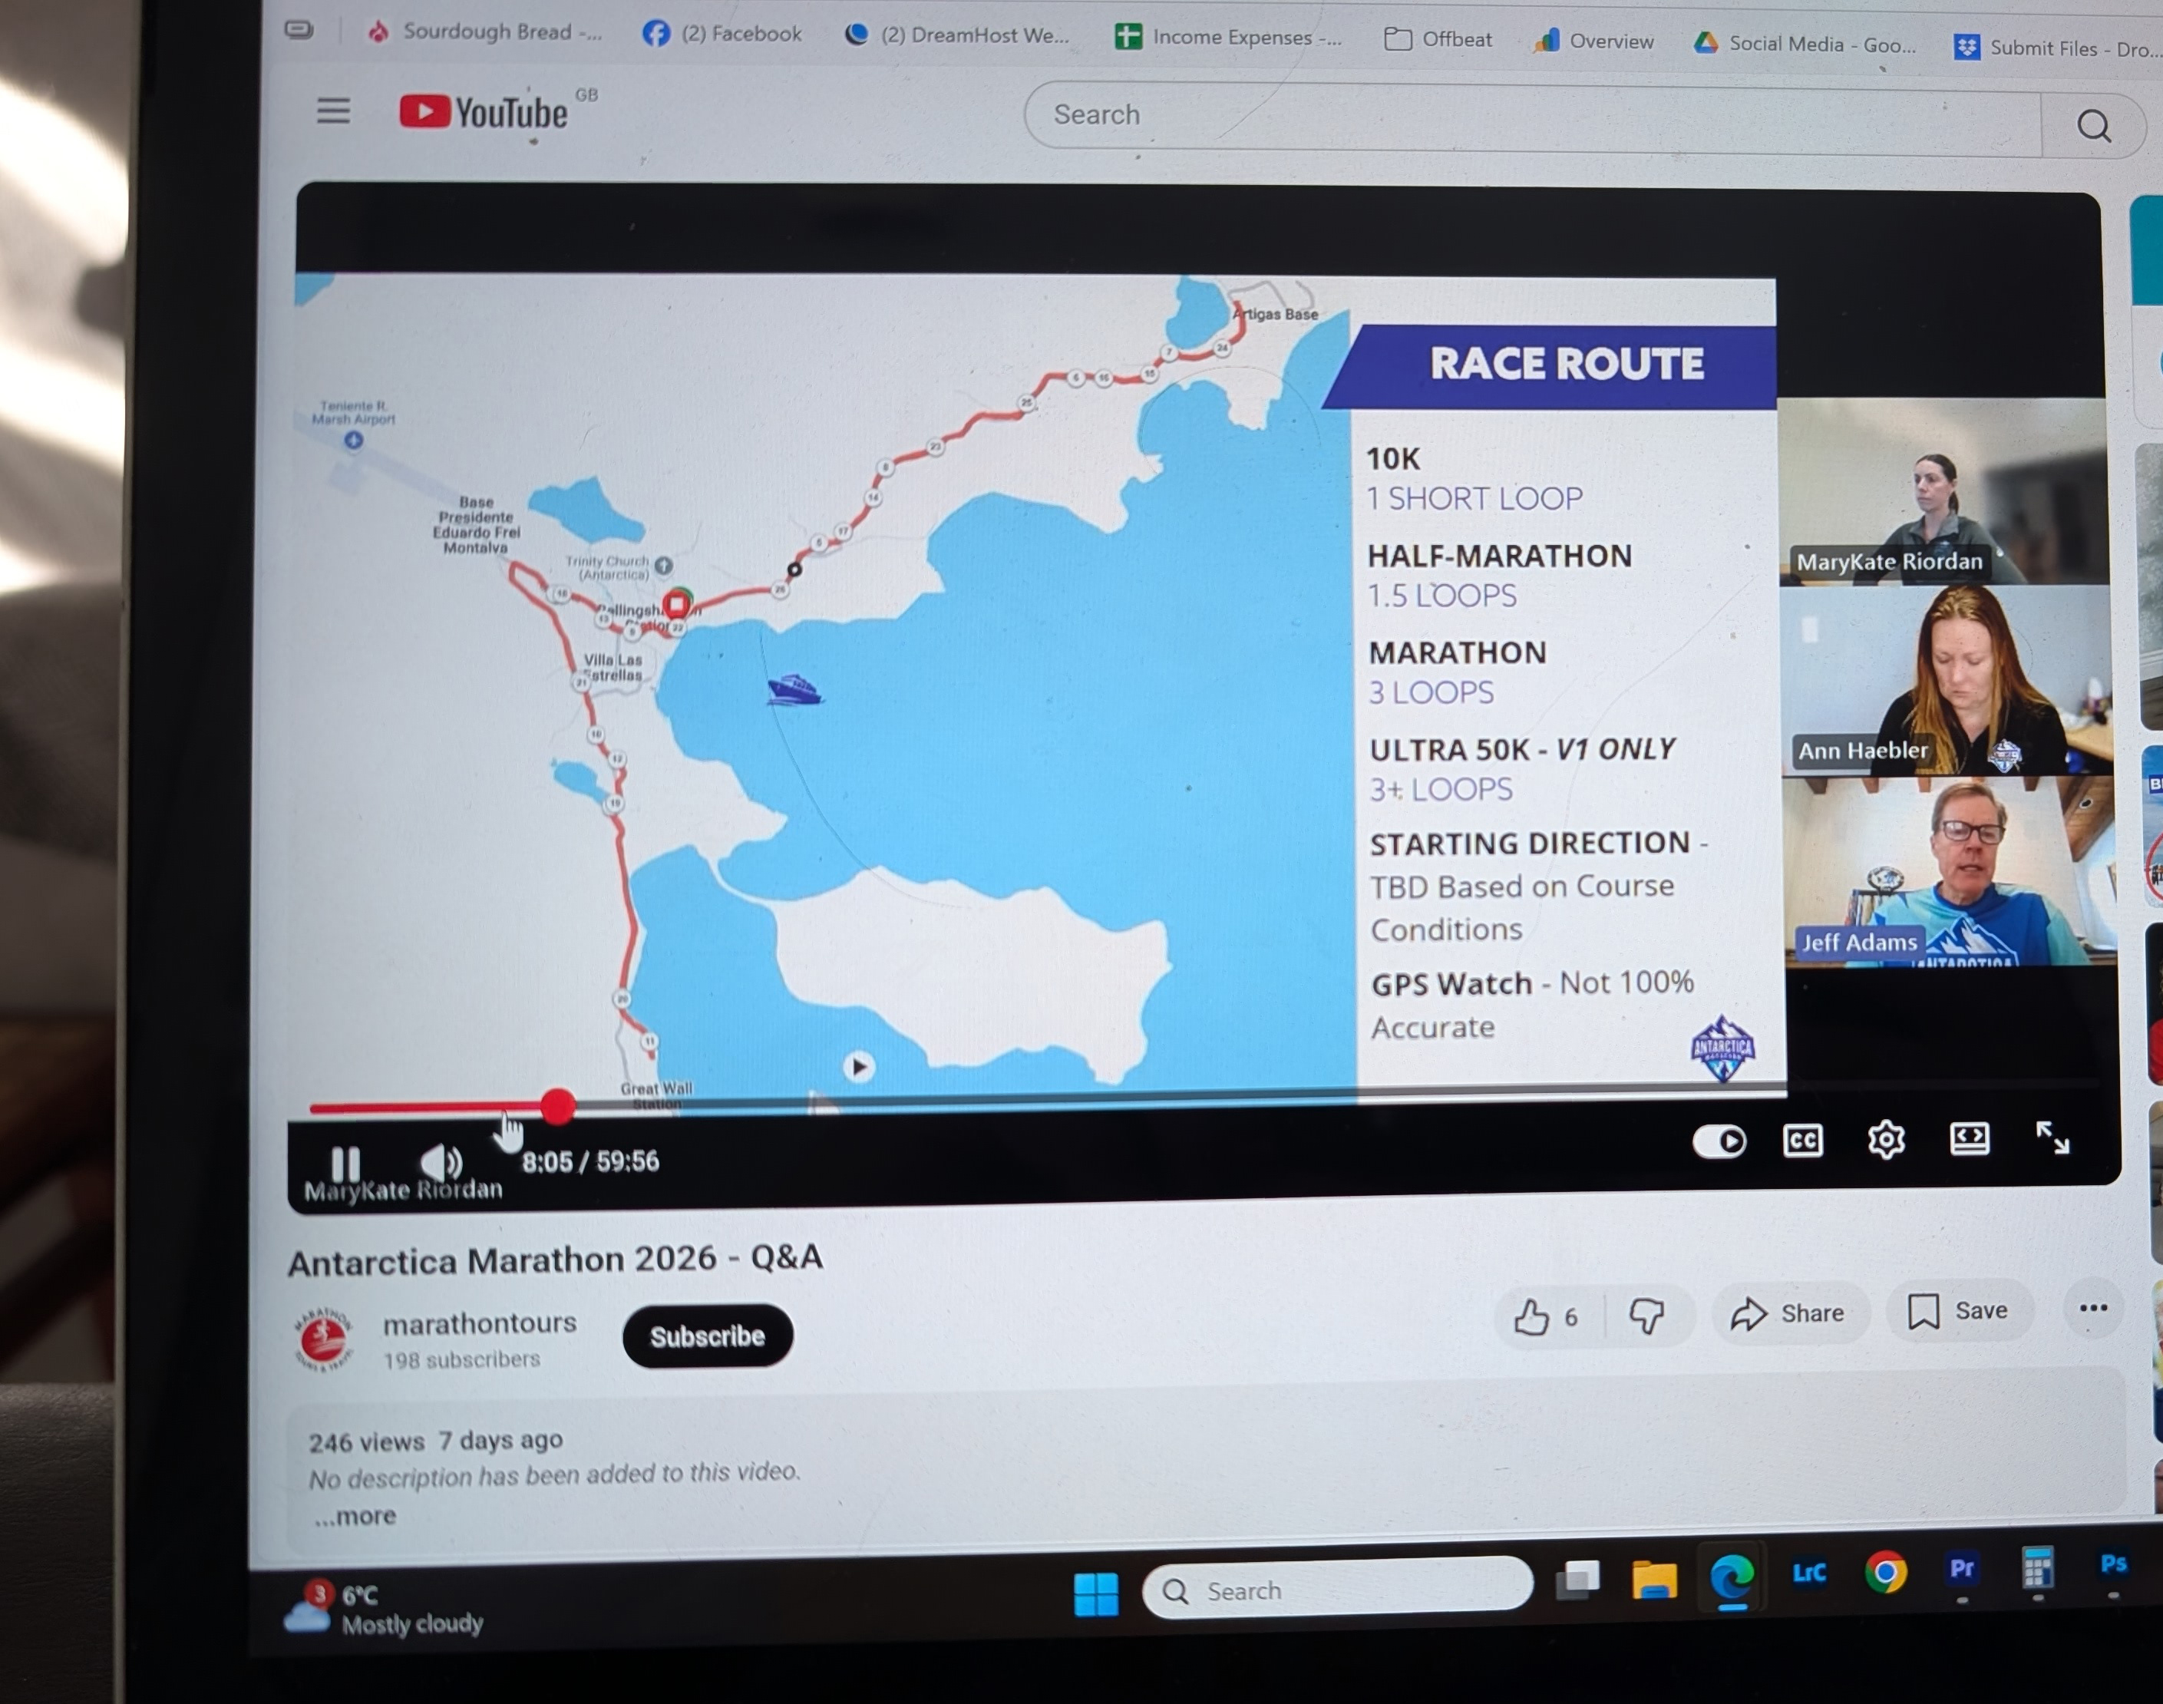This screenshot has width=2163, height=1704.
Task: Open video settings gear menu
Action: point(1884,1138)
